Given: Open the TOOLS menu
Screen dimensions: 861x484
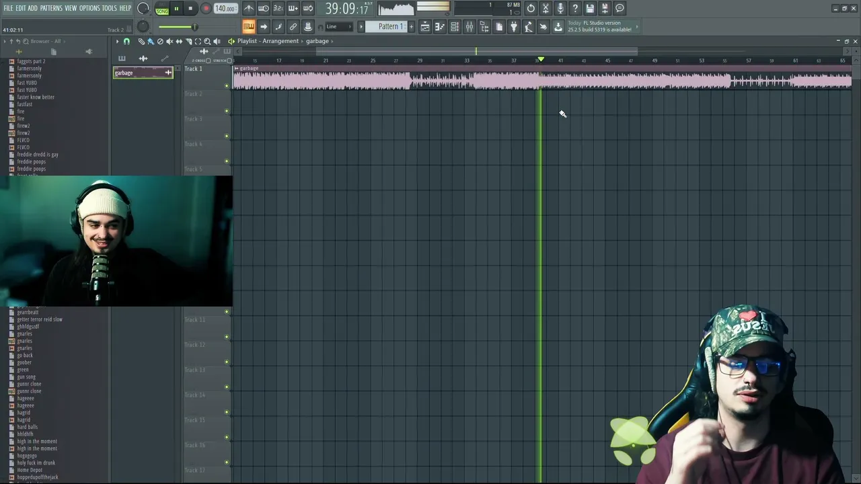Looking at the screenshot, I should (x=109, y=8).
